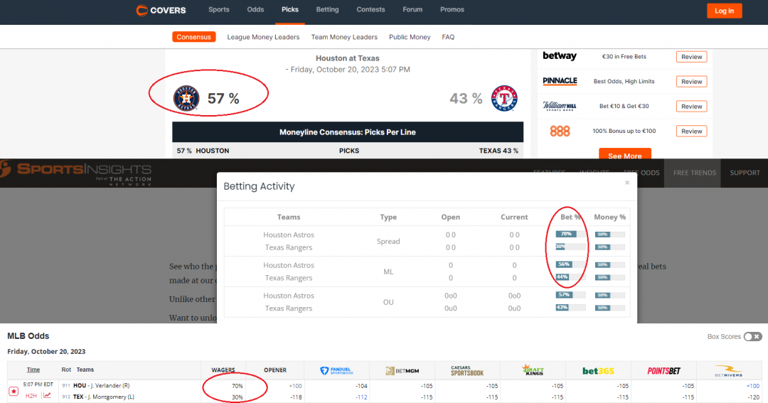The height and width of the screenshot is (403, 768).
Task: Click the See More button
Action: [625, 154]
